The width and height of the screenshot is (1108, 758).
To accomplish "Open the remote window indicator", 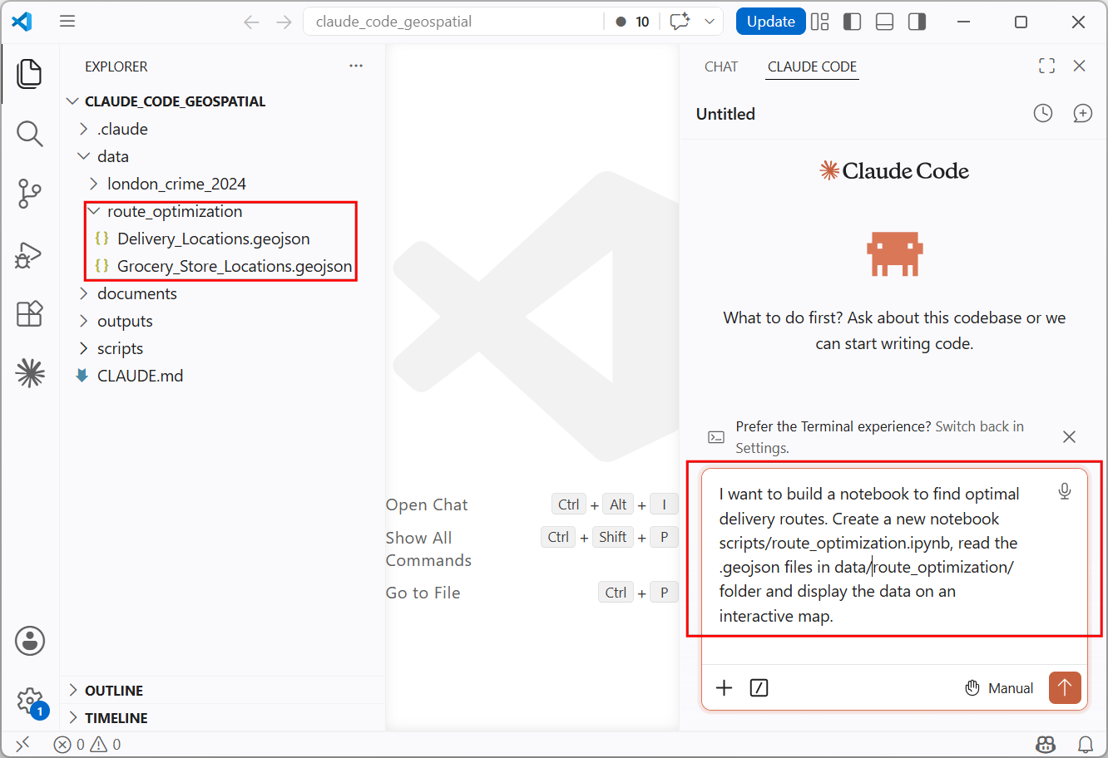I will click(x=22, y=745).
